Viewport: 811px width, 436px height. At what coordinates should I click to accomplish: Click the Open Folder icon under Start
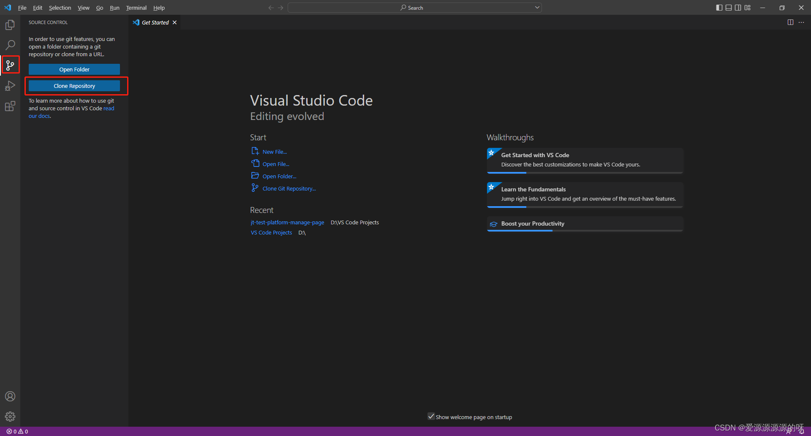pyautogui.click(x=255, y=176)
